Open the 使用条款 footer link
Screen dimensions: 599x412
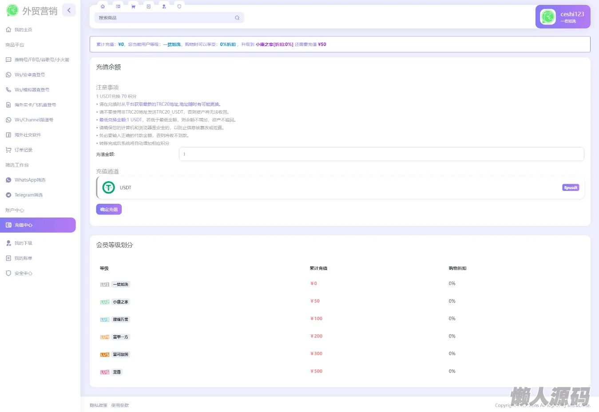tap(120, 405)
